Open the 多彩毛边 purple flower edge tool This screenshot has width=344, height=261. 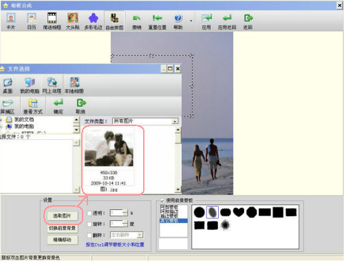tap(93, 21)
